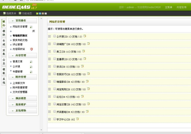Collapse the 附件管理 menu section
191x134 pixels.
pyautogui.click(x=23, y=77)
